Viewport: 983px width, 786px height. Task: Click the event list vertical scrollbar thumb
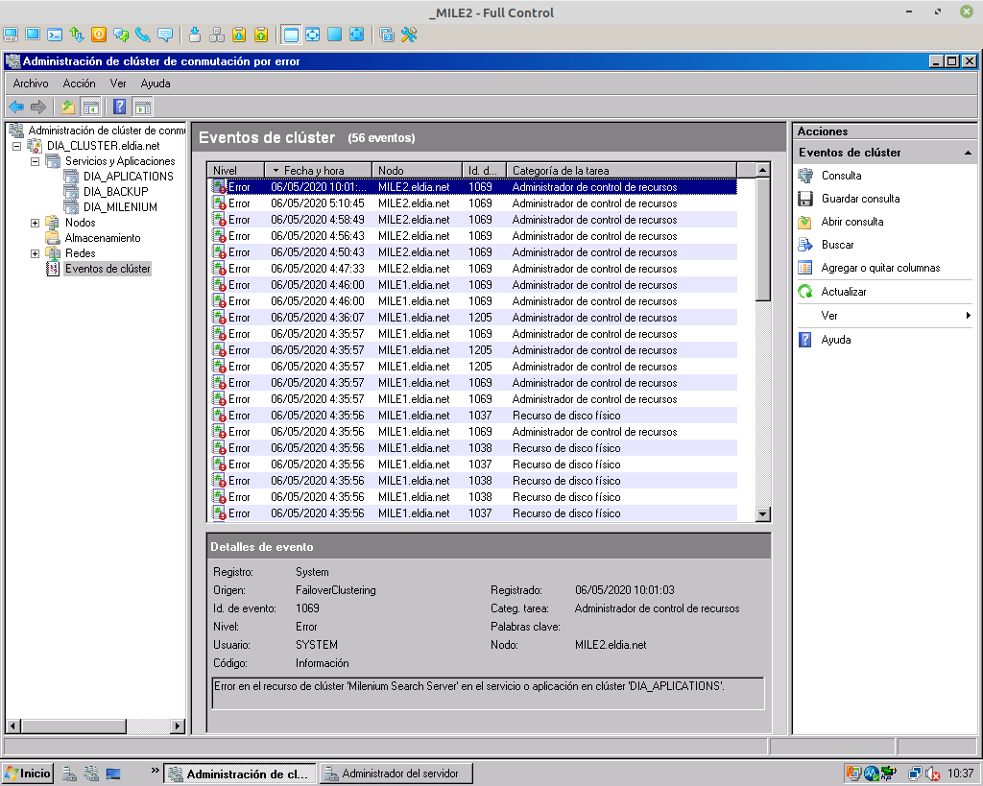coord(763,240)
